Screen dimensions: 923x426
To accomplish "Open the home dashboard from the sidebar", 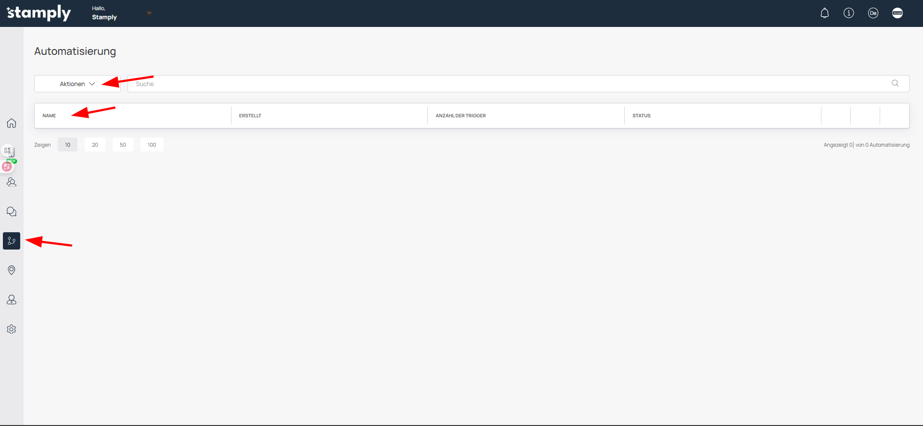I will [12, 123].
